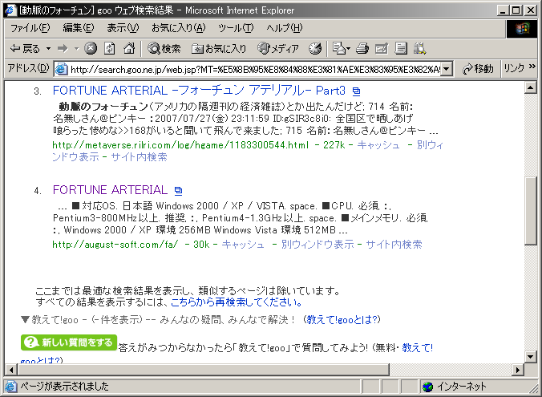Open the 教えて!gooとは? link in parentheses
Viewport: 542px width, 397px height.
click(342, 319)
